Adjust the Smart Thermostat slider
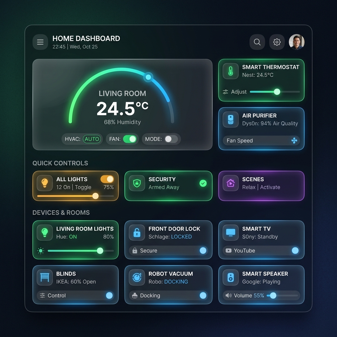The height and width of the screenshot is (337, 337). pos(275,92)
